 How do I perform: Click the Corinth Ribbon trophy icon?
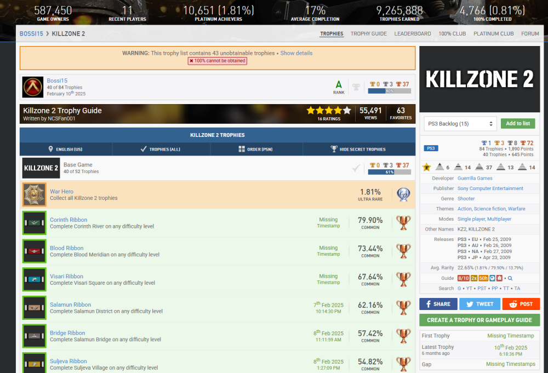[34, 223]
